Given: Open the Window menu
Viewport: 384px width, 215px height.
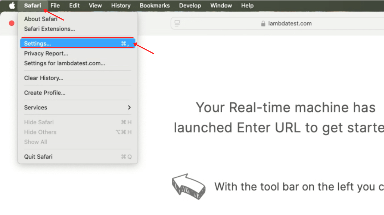Looking at the screenshot, I should pos(221,6).
